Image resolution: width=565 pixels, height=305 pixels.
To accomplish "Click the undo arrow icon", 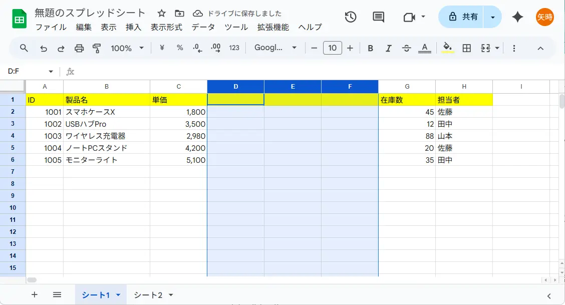I will 44,48.
